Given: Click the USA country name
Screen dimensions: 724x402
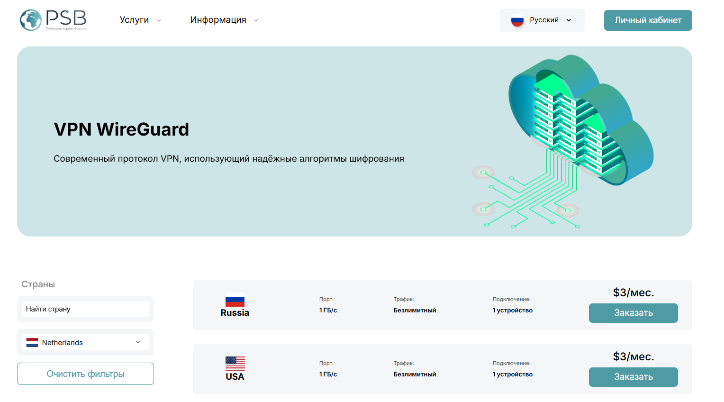Looking at the screenshot, I should (235, 377).
